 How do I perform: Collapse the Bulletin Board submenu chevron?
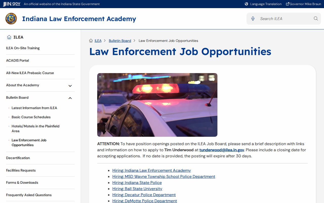70,98
